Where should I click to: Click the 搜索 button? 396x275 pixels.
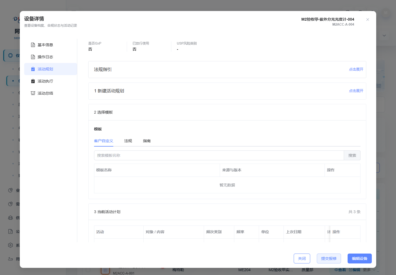coord(352,155)
